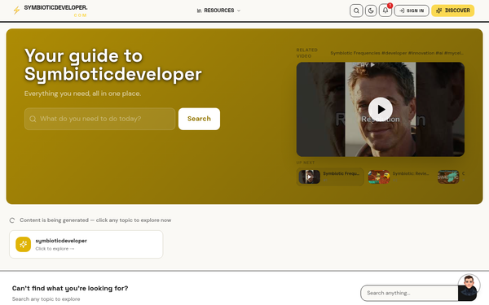Open the SYMBIOTICDEVELOPER.COM home link
The height and width of the screenshot is (305, 489).
coord(55,11)
